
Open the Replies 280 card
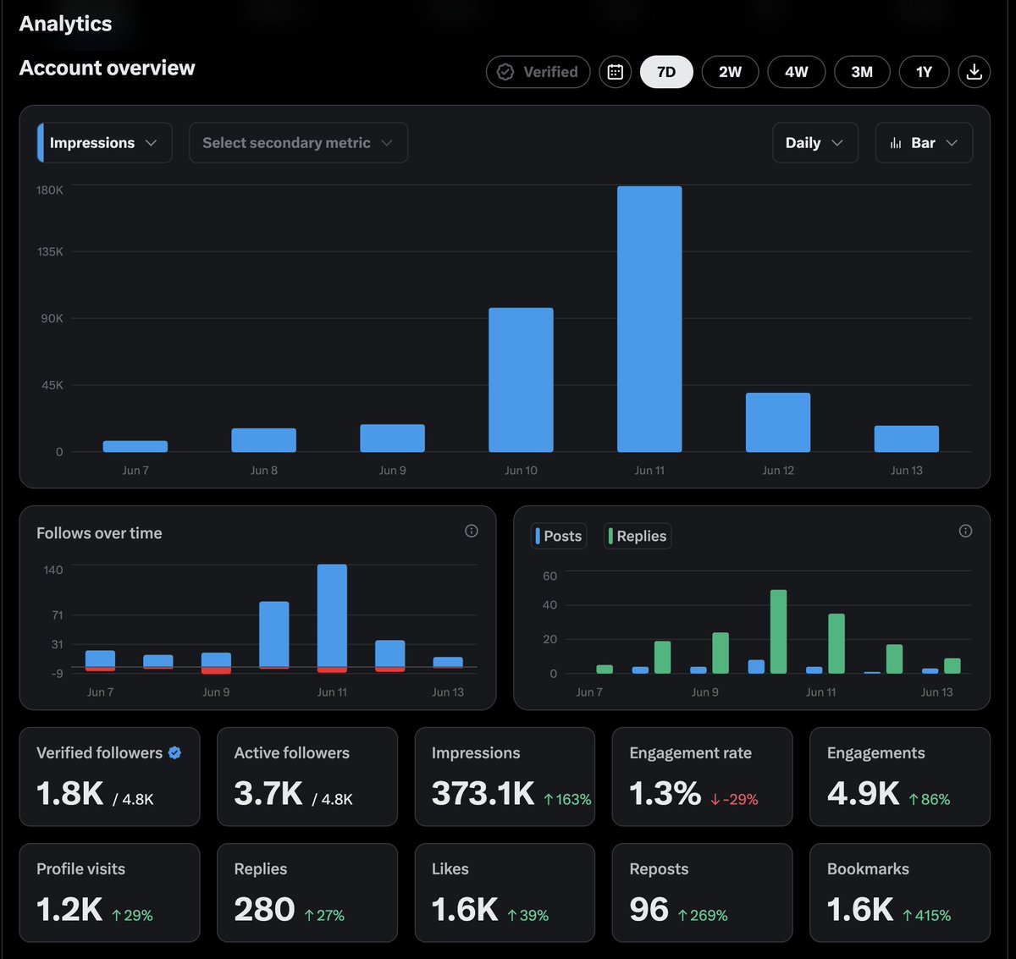click(x=307, y=892)
